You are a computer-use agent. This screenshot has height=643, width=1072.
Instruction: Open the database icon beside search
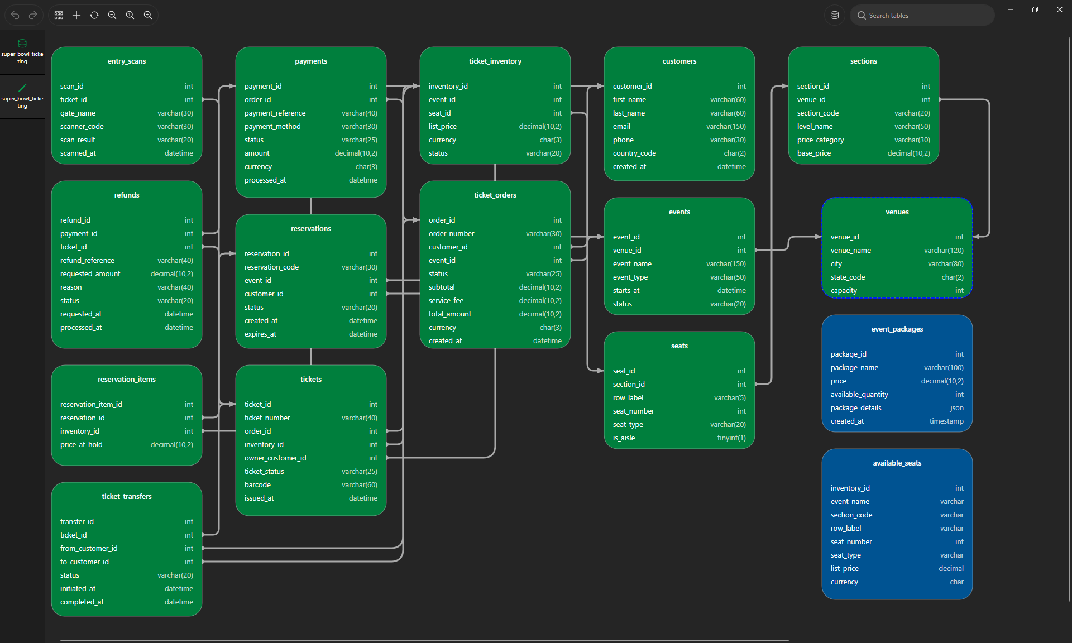pyautogui.click(x=835, y=15)
